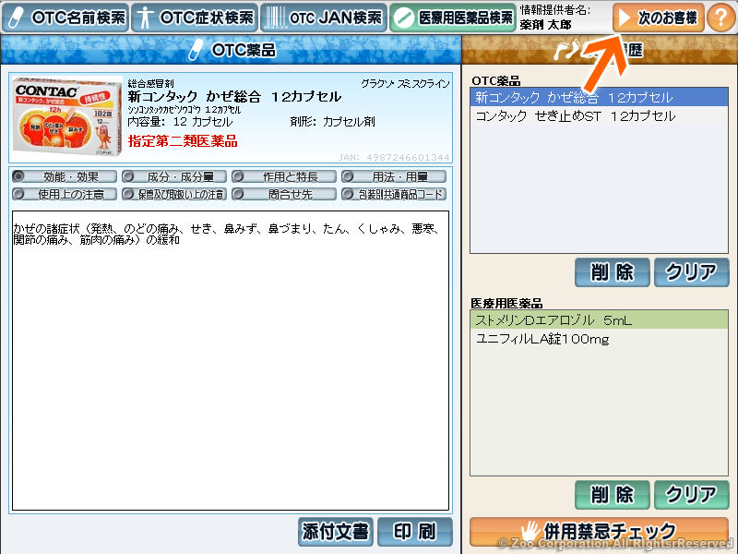Screen dimensions: 738x554
Task: Select コンタック せき止めST 12カプセル row
Action: [599, 116]
